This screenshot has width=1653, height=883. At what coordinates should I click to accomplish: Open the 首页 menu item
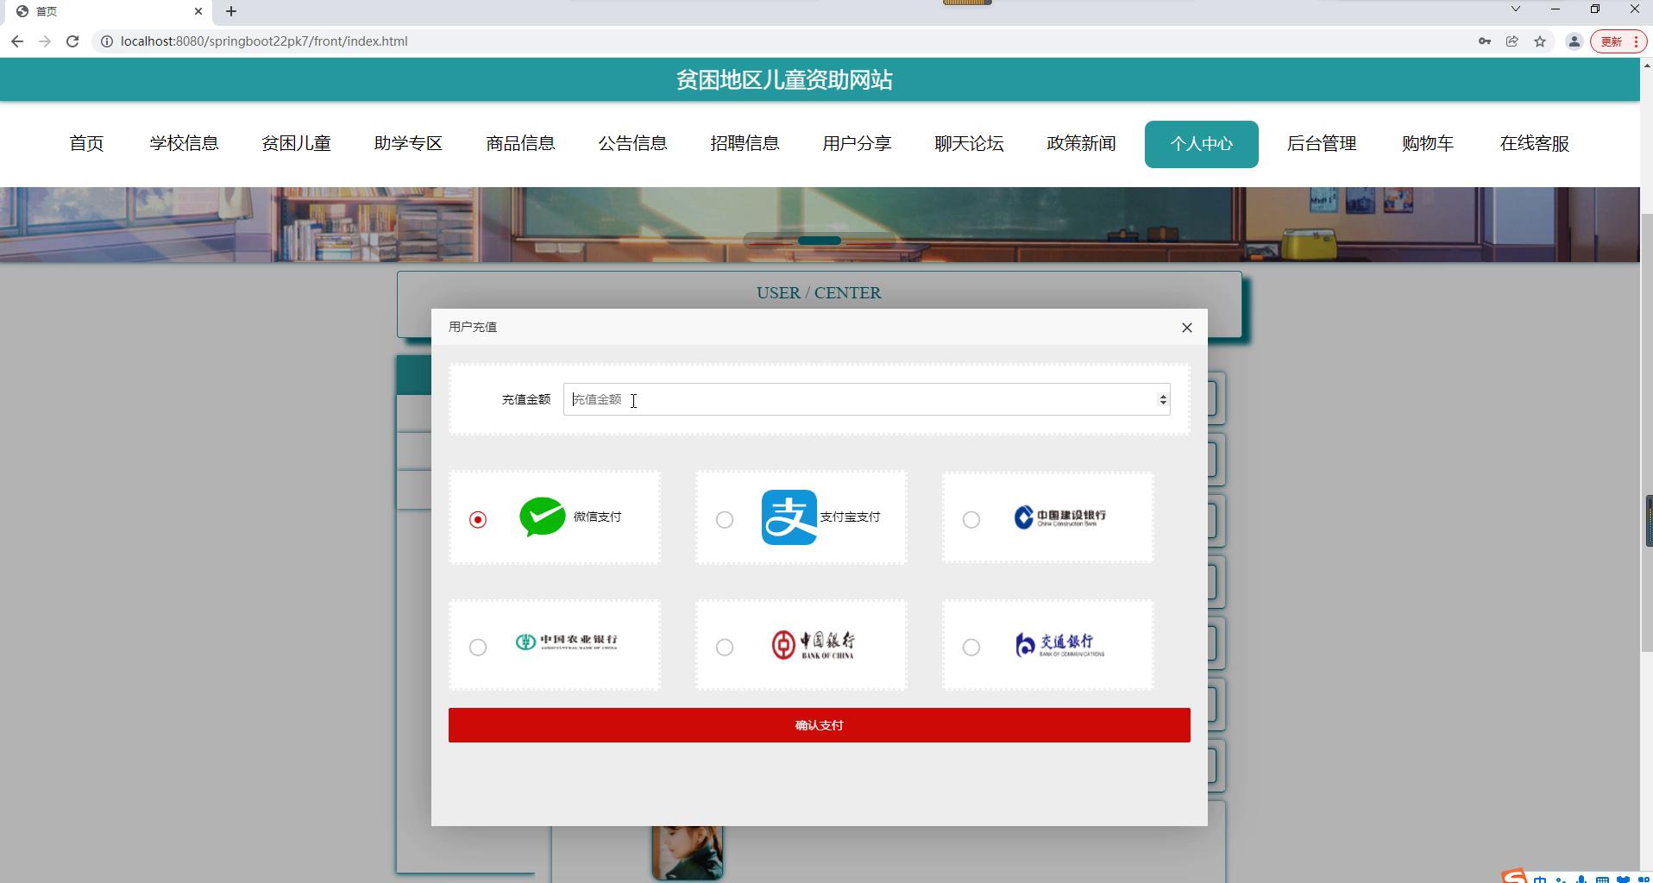pos(86,144)
